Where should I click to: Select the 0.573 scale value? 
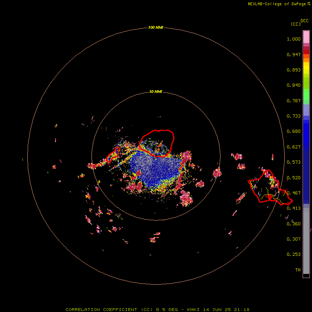pyautogui.click(x=294, y=162)
